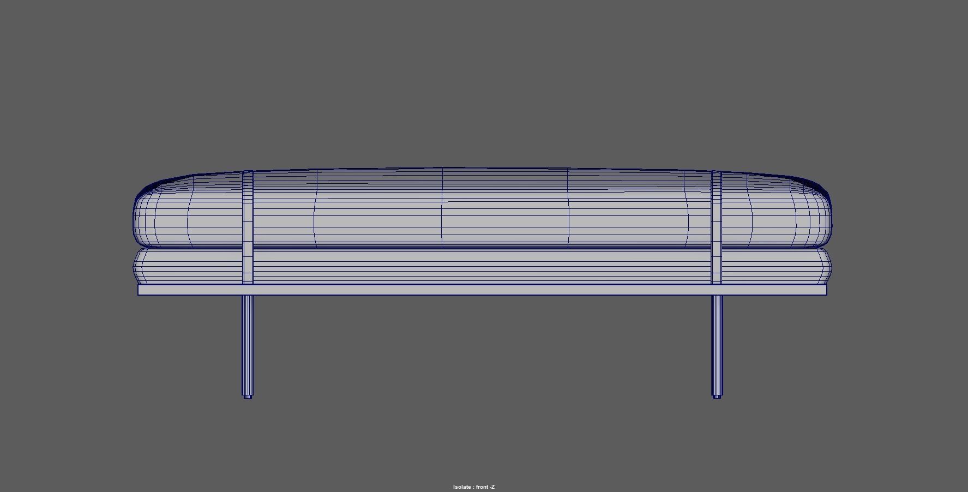Screen dimensions: 968x492
Task: Select the left strap around the cushions
Action: point(248,227)
